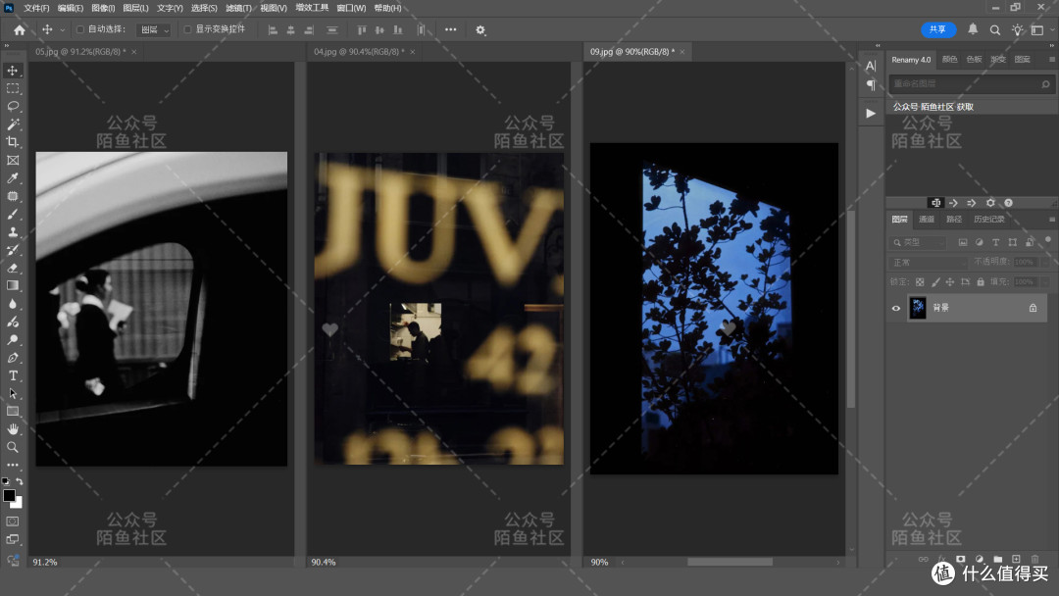Open the Edit Toolbar three-dots menu
The height and width of the screenshot is (596, 1059).
tap(13, 465)
